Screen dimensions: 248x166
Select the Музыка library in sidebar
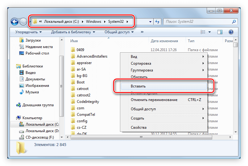pyautogui.click(x=32, y=92)
